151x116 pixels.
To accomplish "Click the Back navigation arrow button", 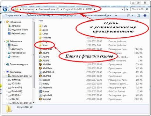I will coord(5,9).
